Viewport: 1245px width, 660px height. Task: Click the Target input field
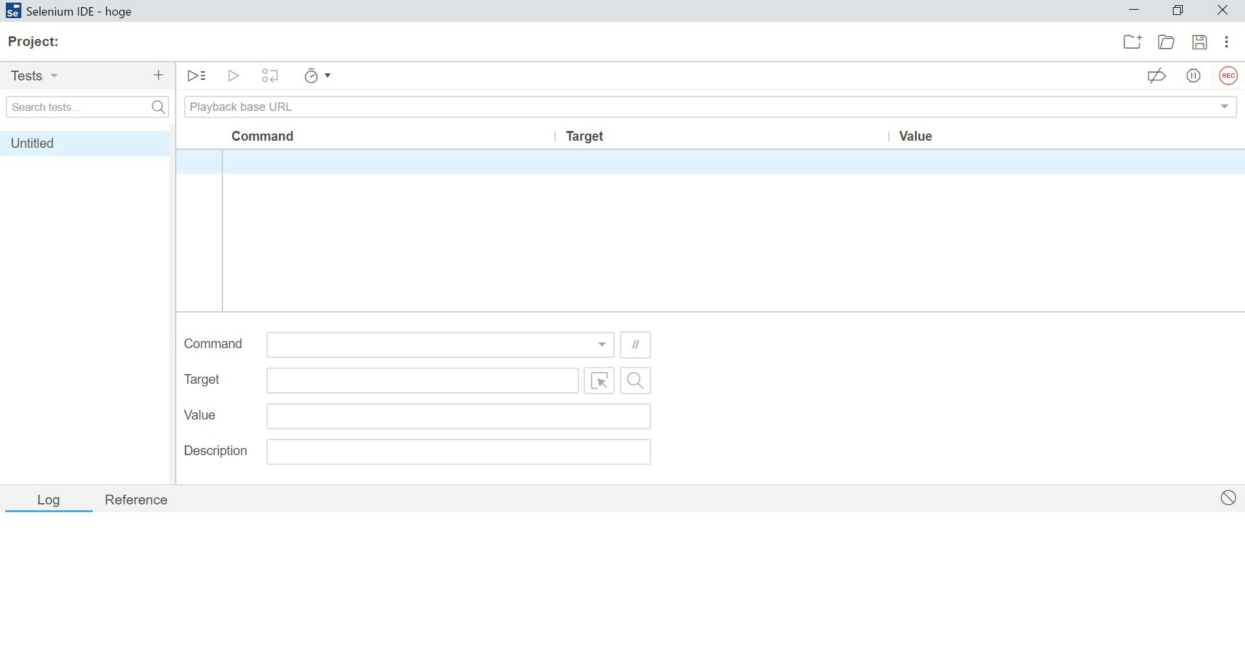pyautogui.click(x=423, y=381)
